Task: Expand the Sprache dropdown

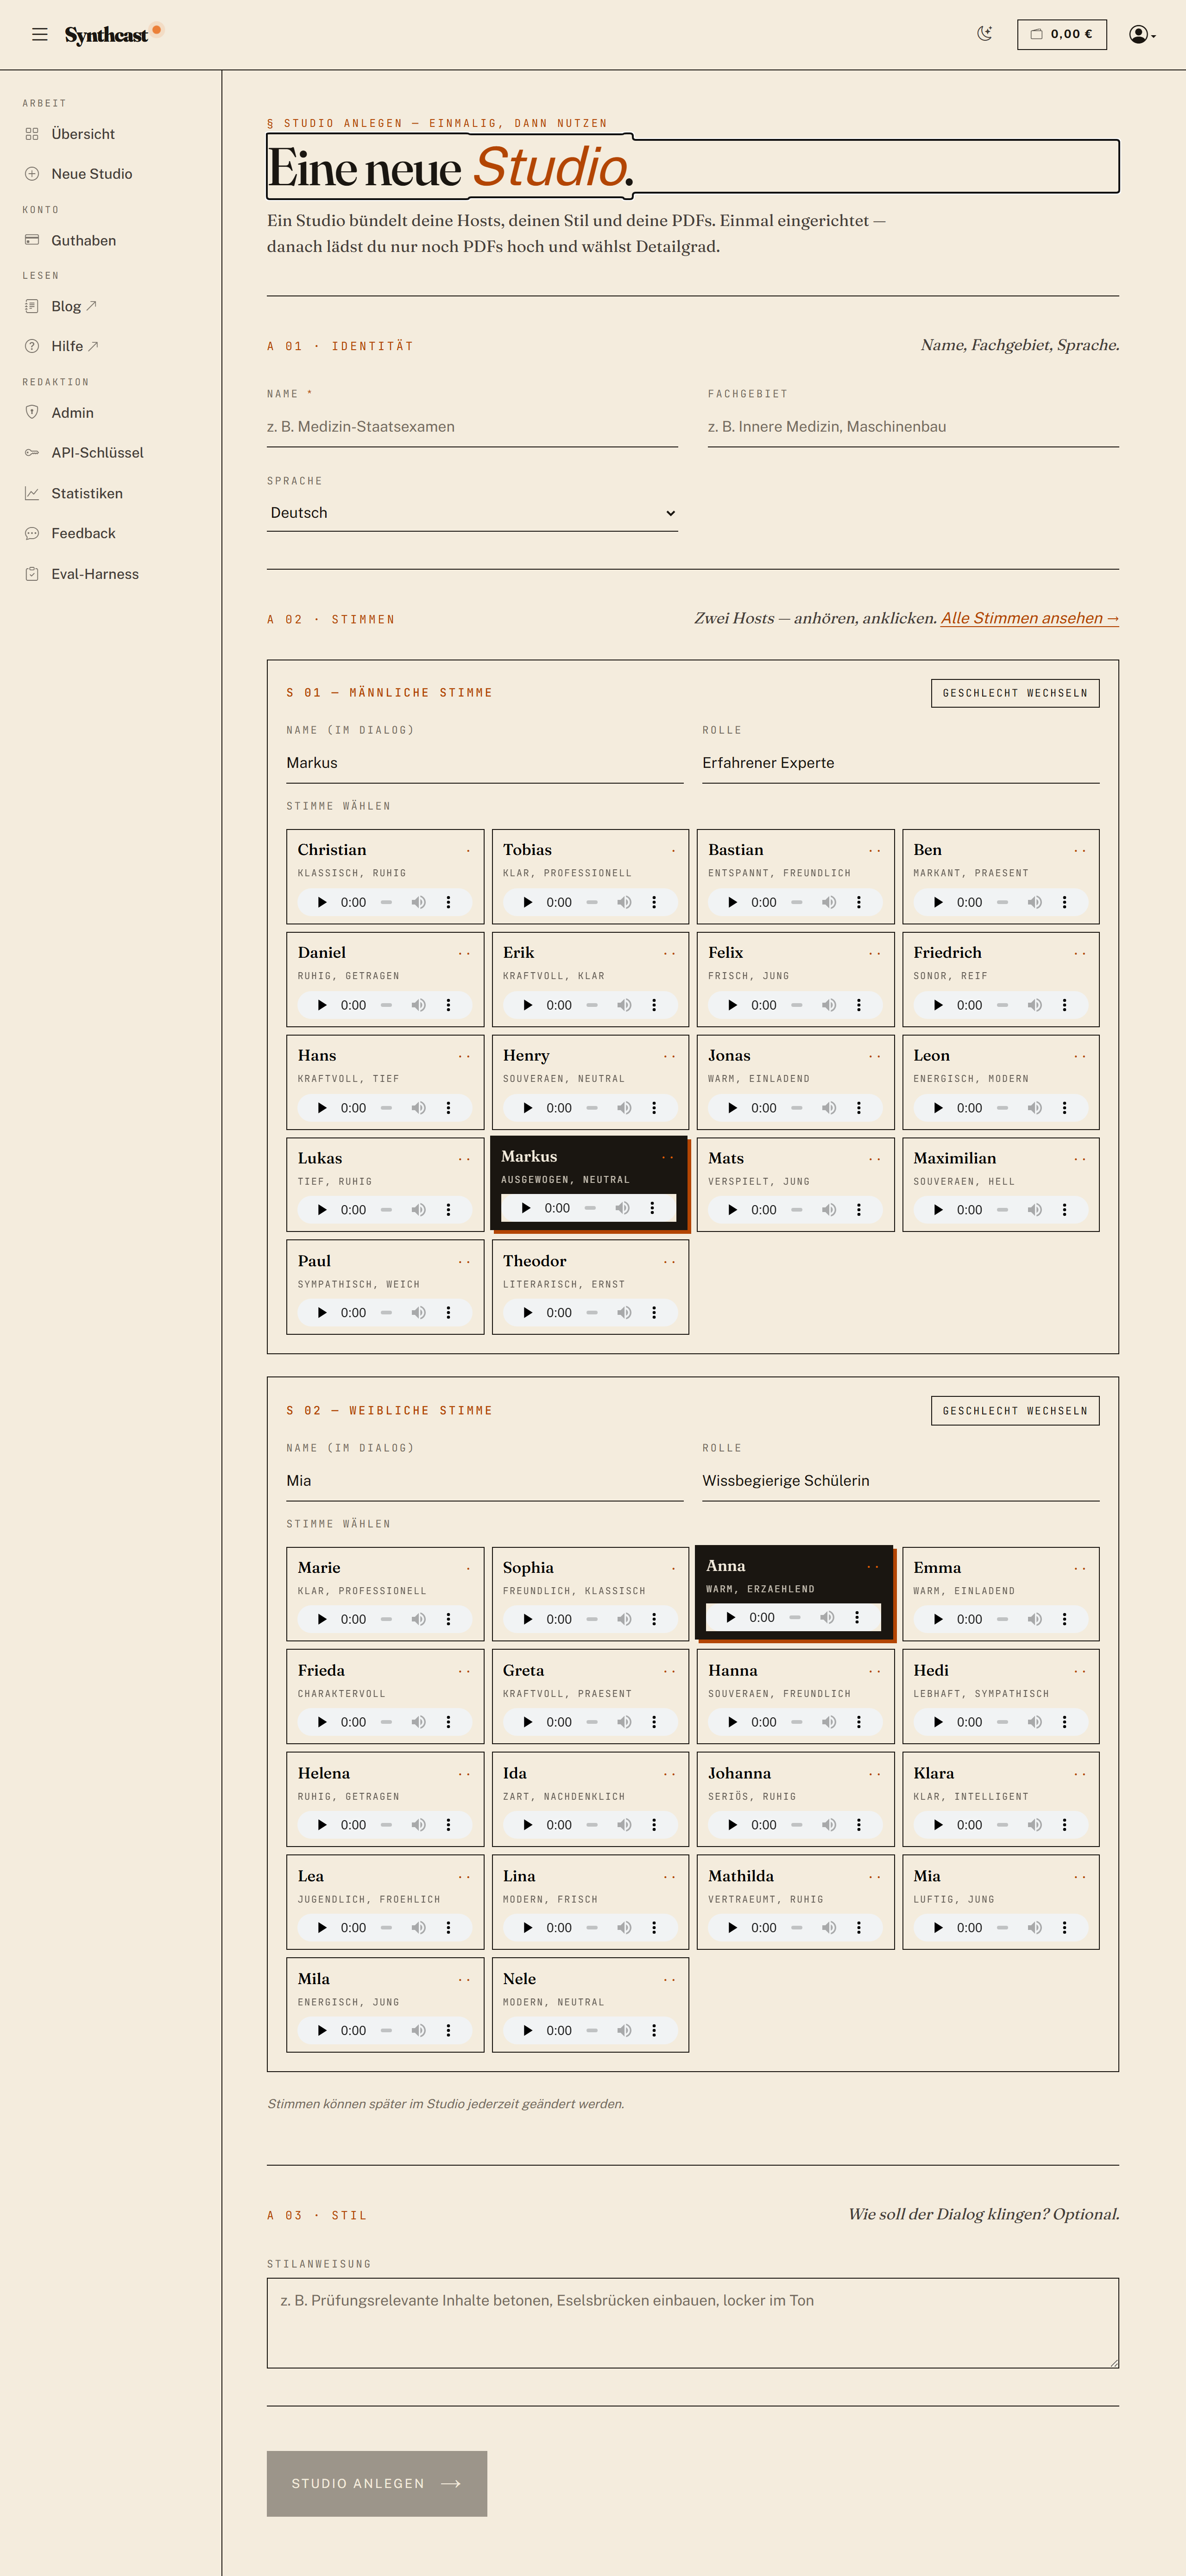Action: click(472, 513)
